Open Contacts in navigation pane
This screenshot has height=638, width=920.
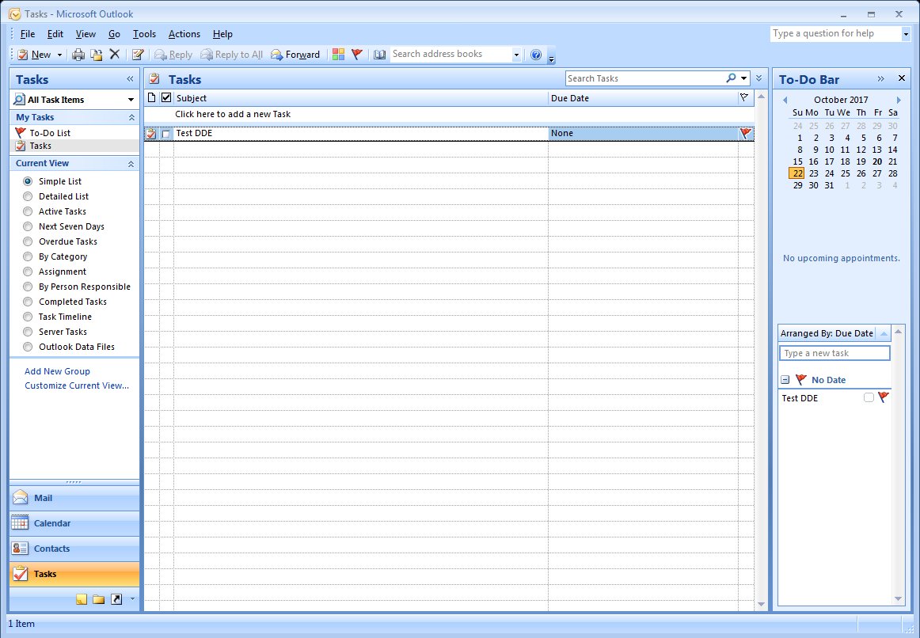[x=74, y=549]
